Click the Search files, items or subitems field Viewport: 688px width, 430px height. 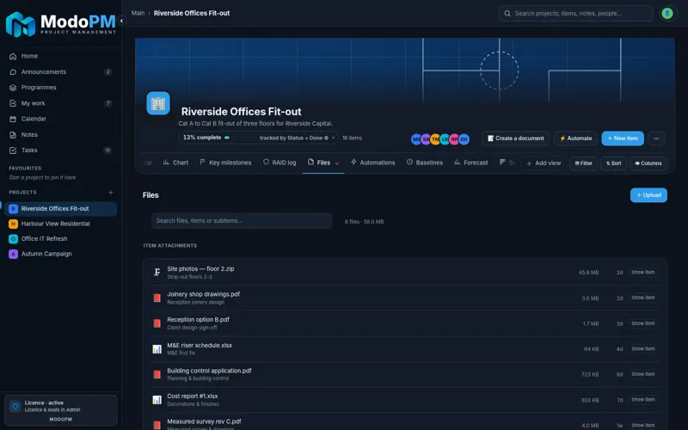click(242, 221)
